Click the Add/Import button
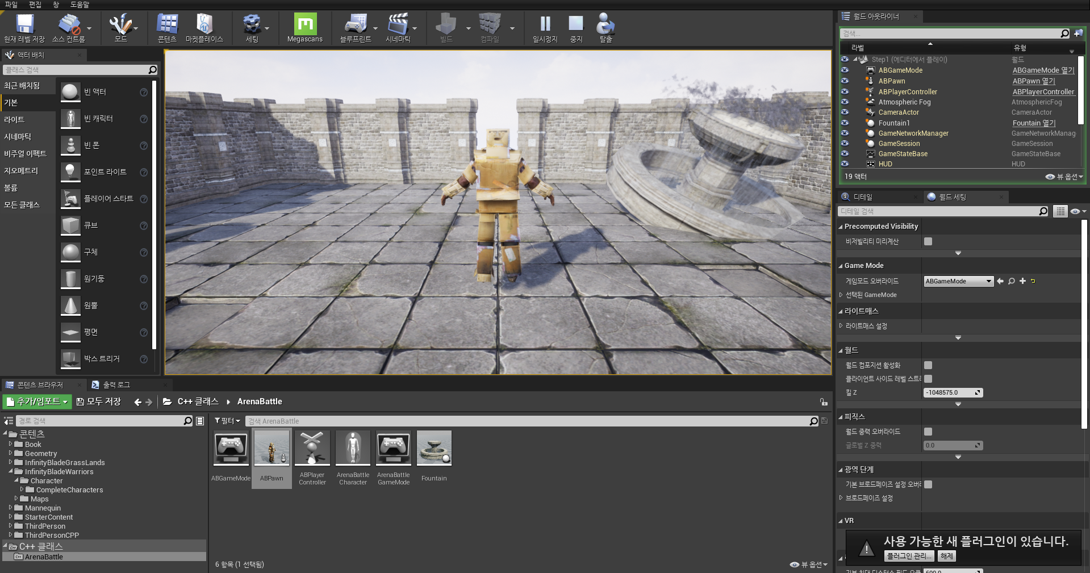Screen dimensions: 1090x573 [x=37, y=401]
